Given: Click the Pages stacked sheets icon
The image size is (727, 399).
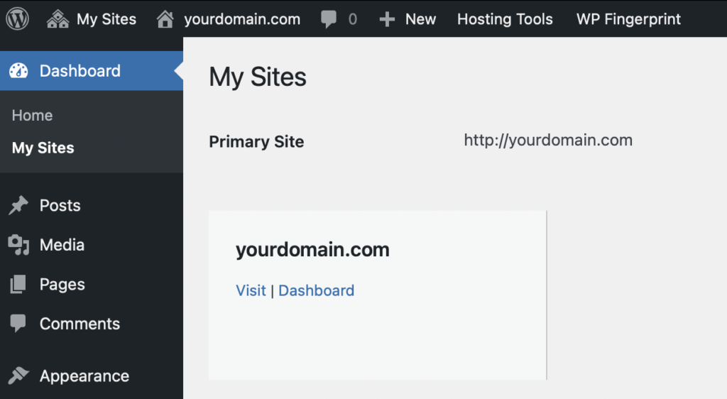Looking at the screenshot, I should coord(18,284).
